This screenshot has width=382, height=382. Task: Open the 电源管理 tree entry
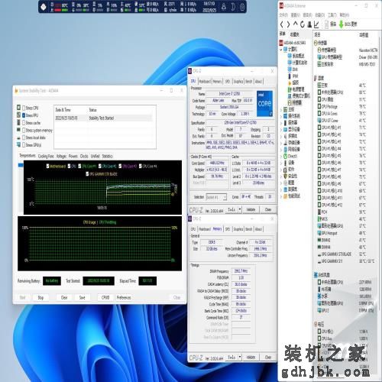point(298,89)
